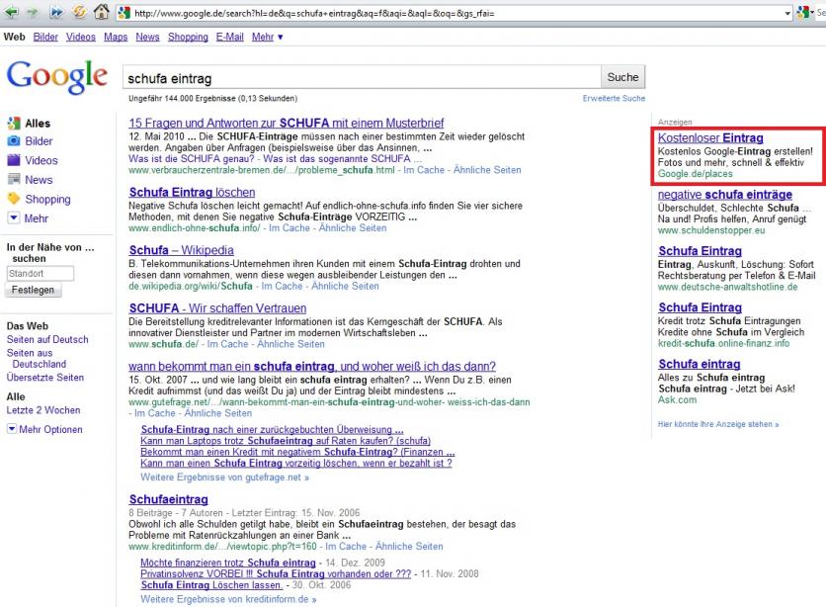Click the Google logo
826x607 pixels.
pyautogui.click(x=57, y=76)
